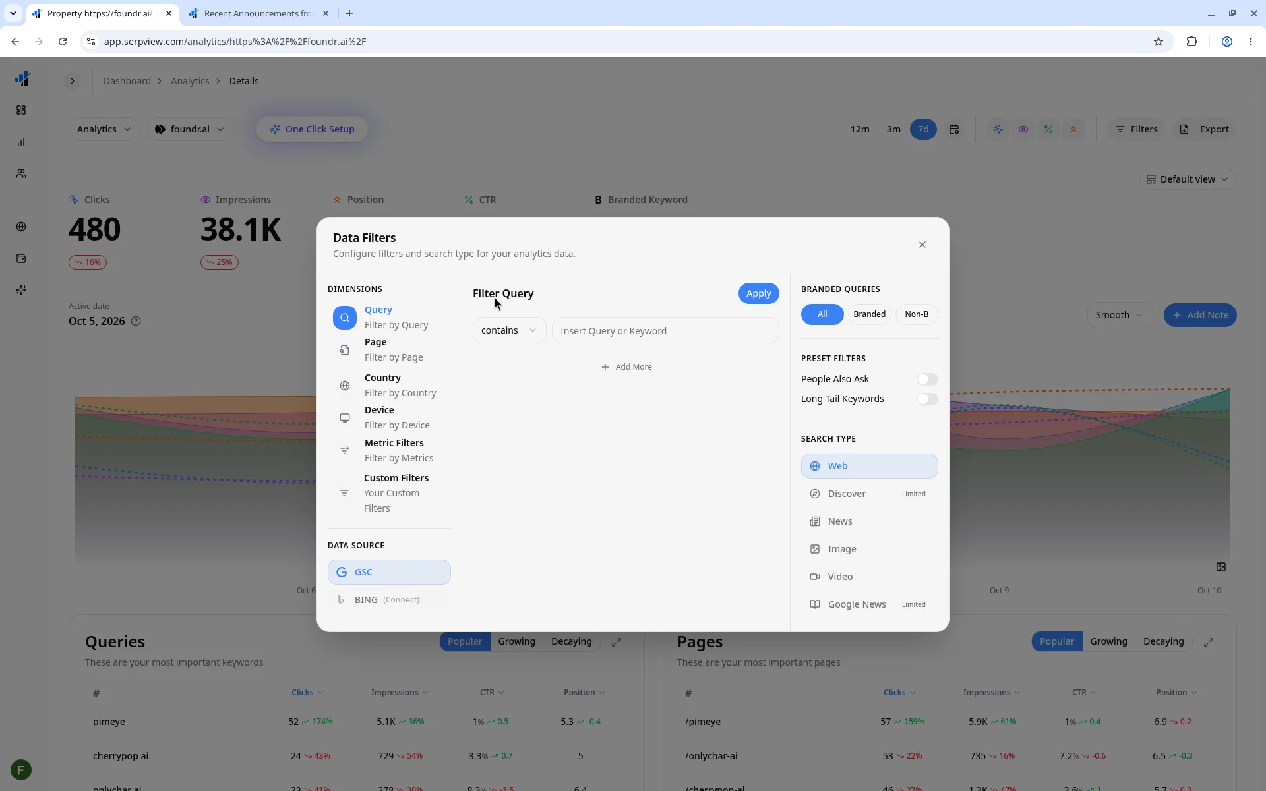The image size is (1266, 791).
Task: Toggle the Position arrows icon in toolbar
Action: pyautogui.click(x=1073, y=129)
